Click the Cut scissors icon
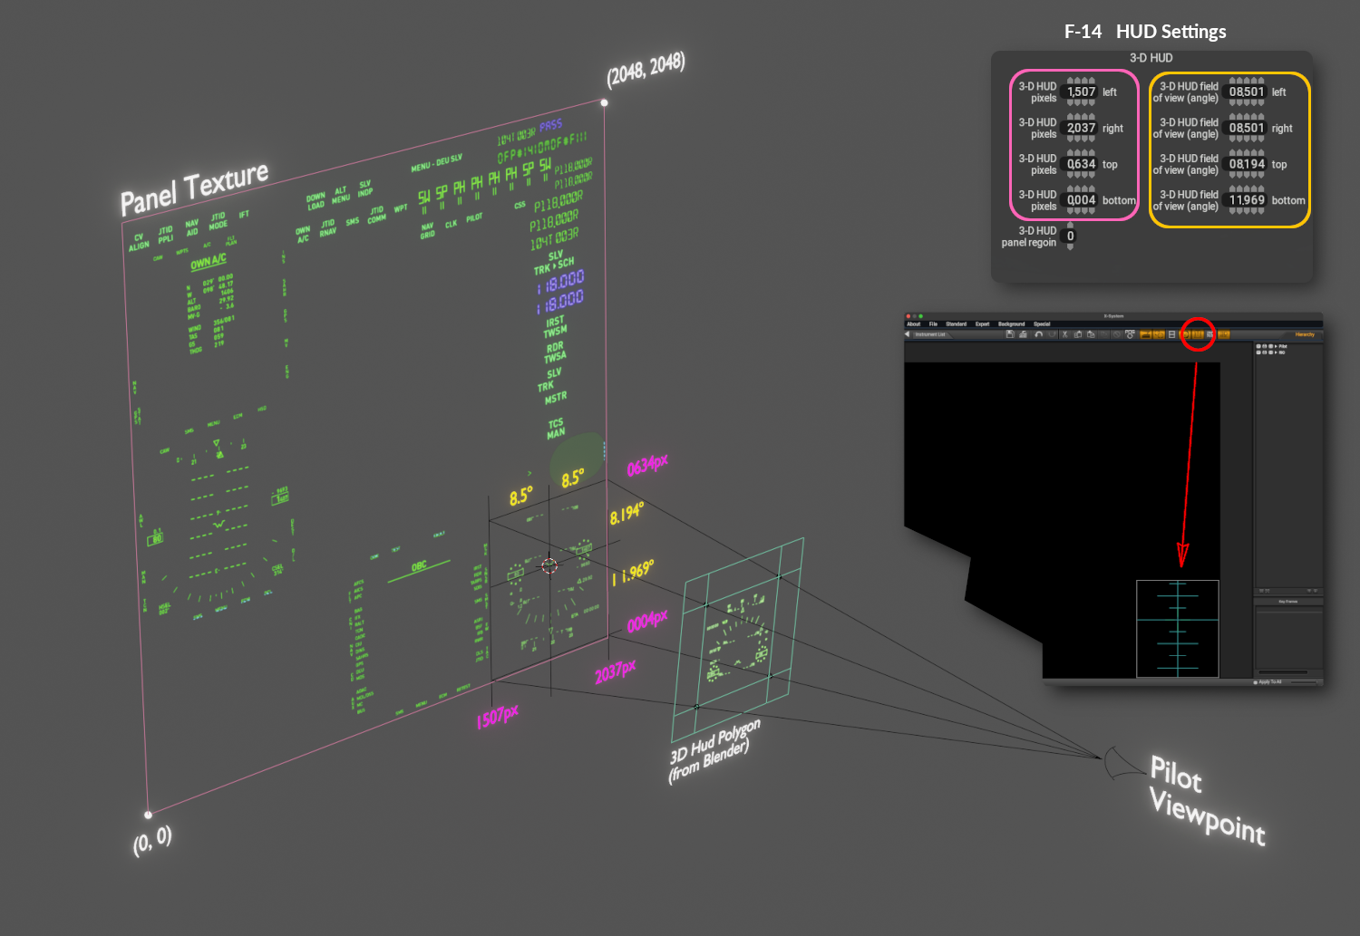Image resolution: width=1360 pixels, height=936 pixels. tap(1064, 334)
